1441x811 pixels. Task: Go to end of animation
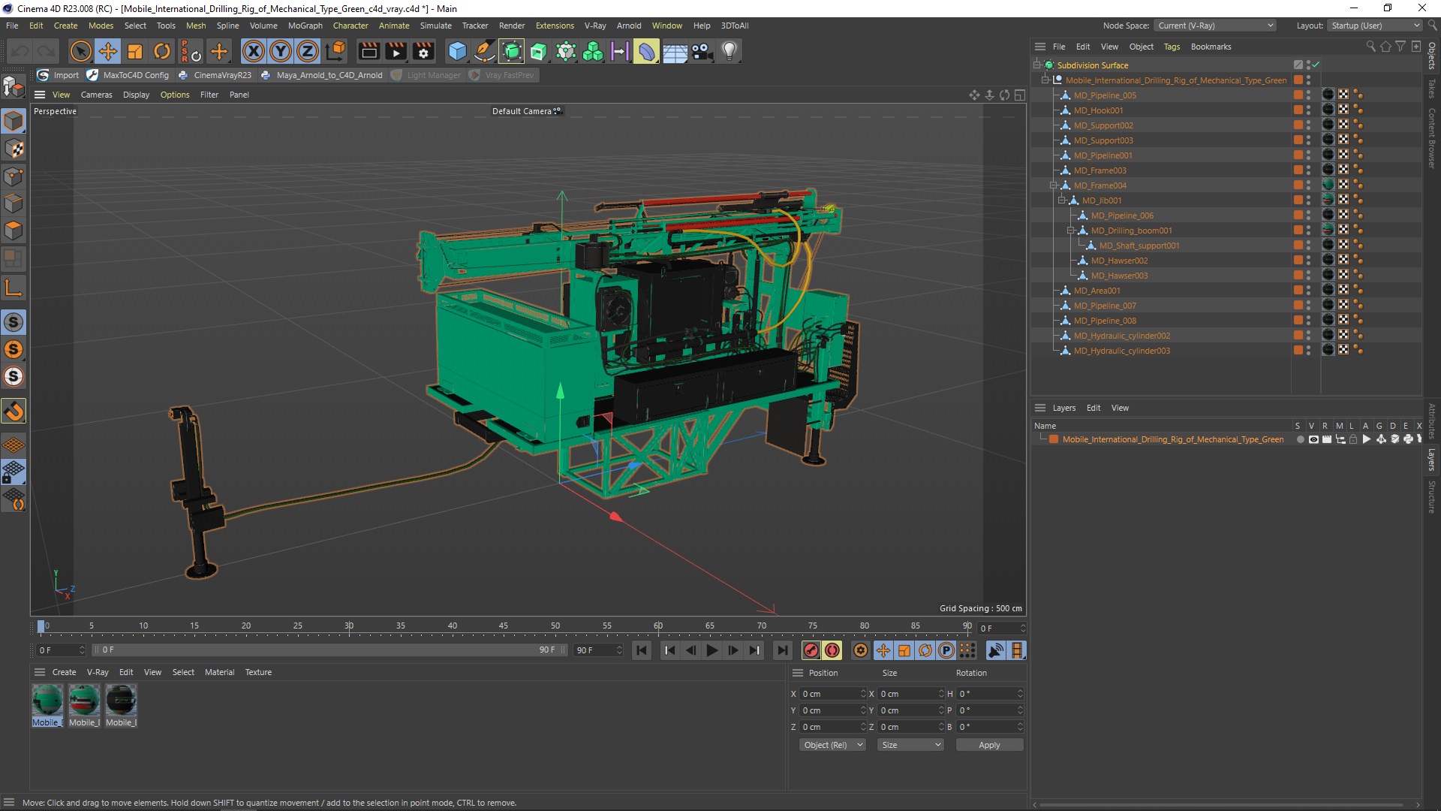point(782,650)
